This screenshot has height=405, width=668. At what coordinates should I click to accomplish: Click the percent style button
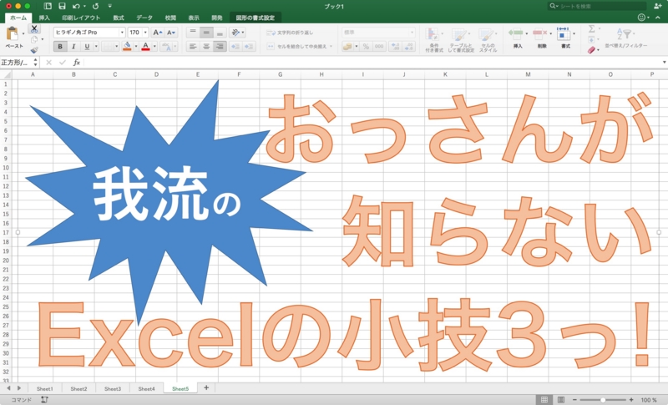[x=366, y=47]
